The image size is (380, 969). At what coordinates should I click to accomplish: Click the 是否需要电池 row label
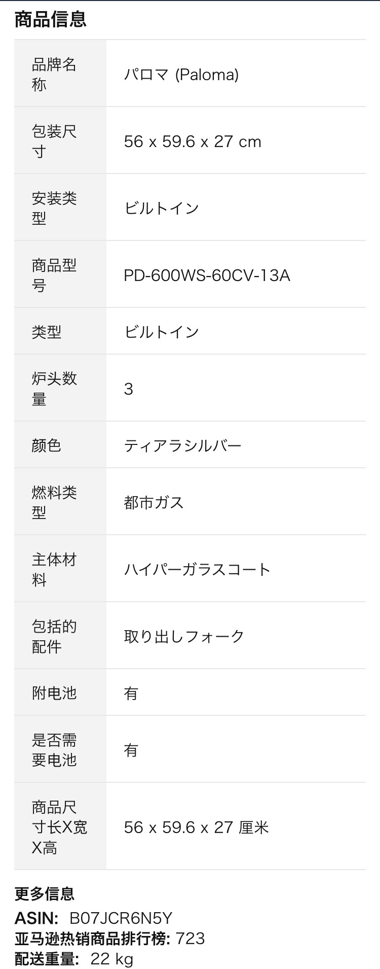[x=54, y=750]
